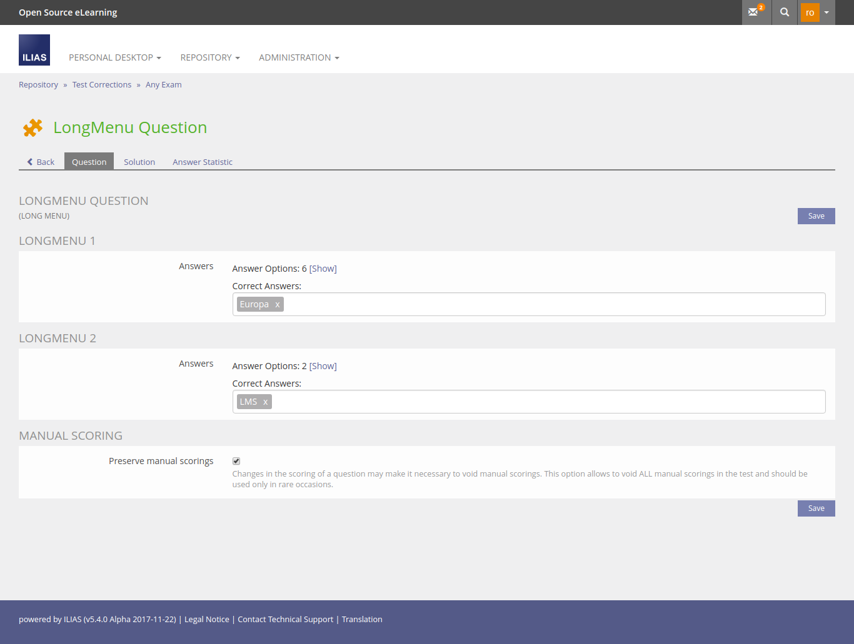Click in the Longmenu 1 correct answers field
The height and width of the screenshot is (644, 854).
pyautogui.click(x=550, y=304)
